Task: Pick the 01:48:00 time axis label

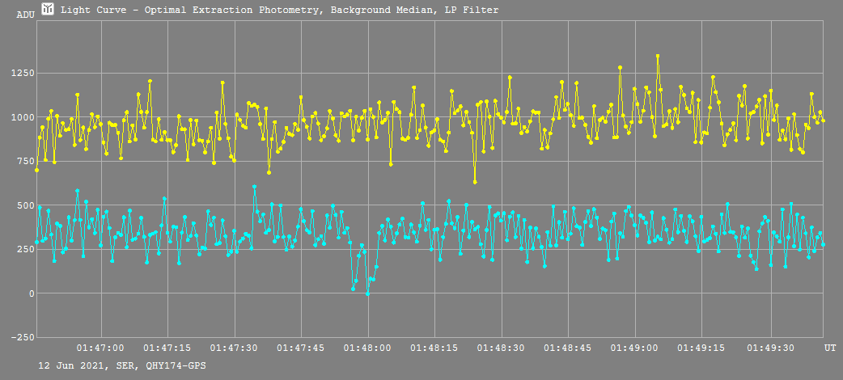Action: 368,348
